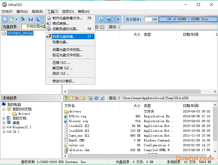Open the 选项(O) menu

click(x=68, y=12)
